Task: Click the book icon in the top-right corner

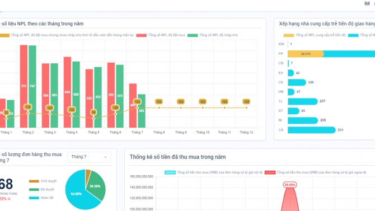Action: [367, 3]
